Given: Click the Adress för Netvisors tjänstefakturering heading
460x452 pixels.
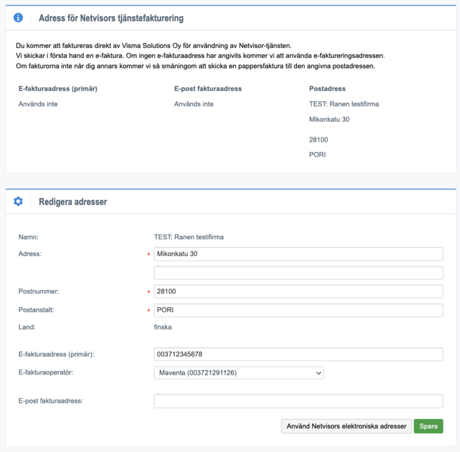Looking at the screenshot, I should click(111, 18).
